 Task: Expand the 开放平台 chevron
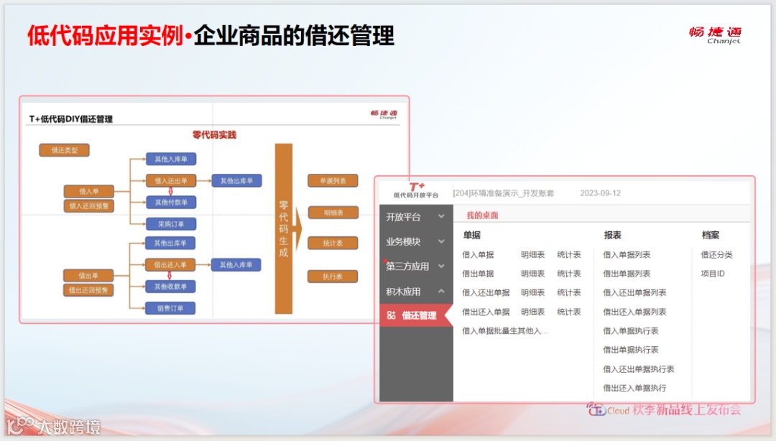click(x=441, y=216)
